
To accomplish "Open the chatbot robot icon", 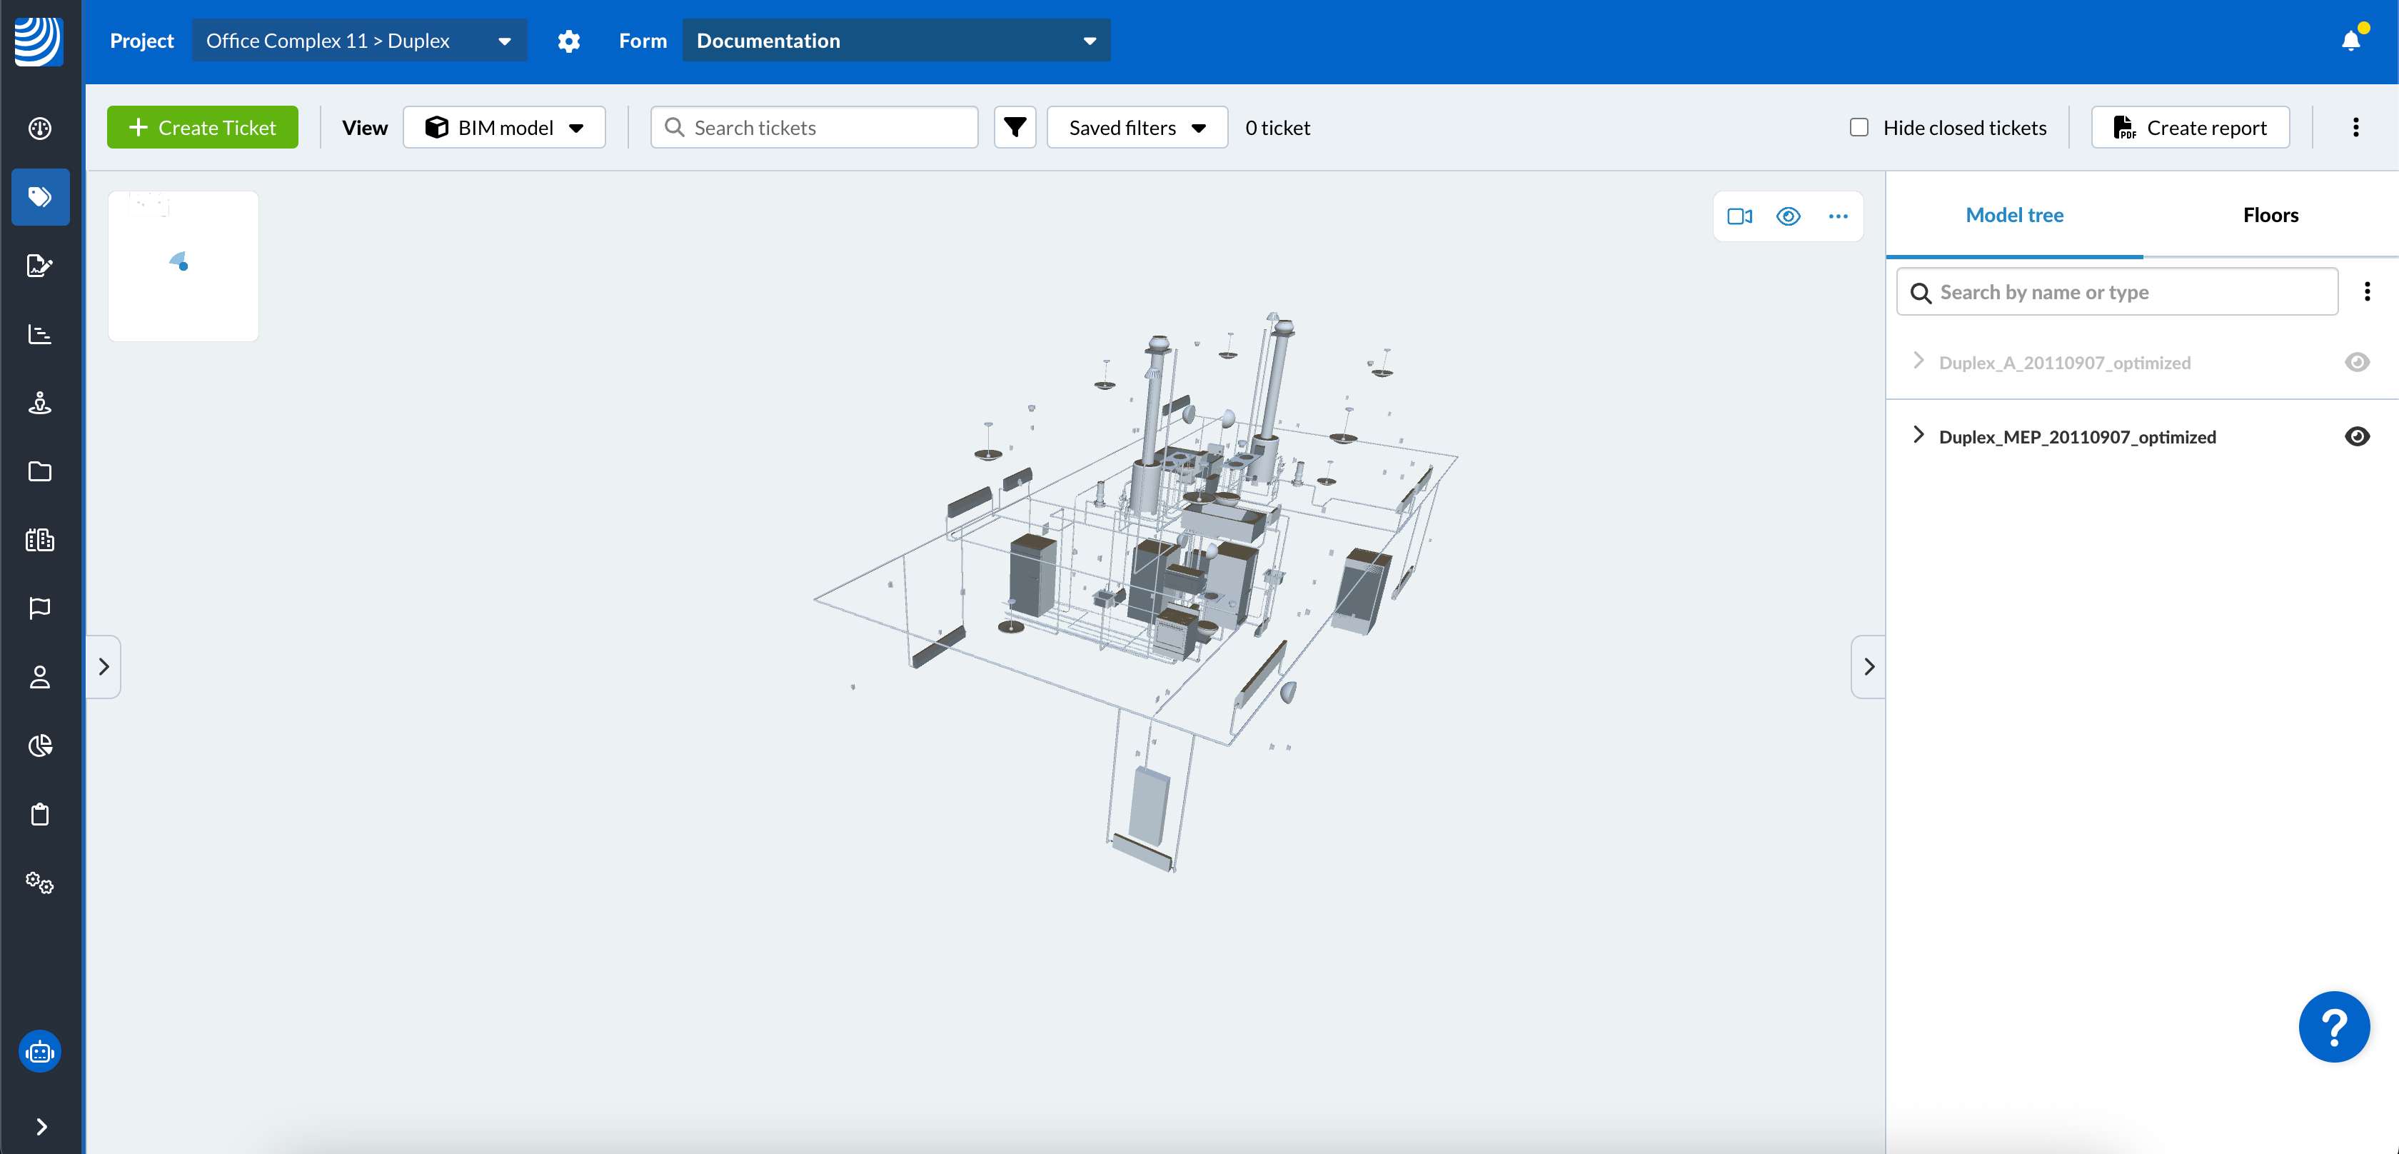I will [x=40, y=1052].
